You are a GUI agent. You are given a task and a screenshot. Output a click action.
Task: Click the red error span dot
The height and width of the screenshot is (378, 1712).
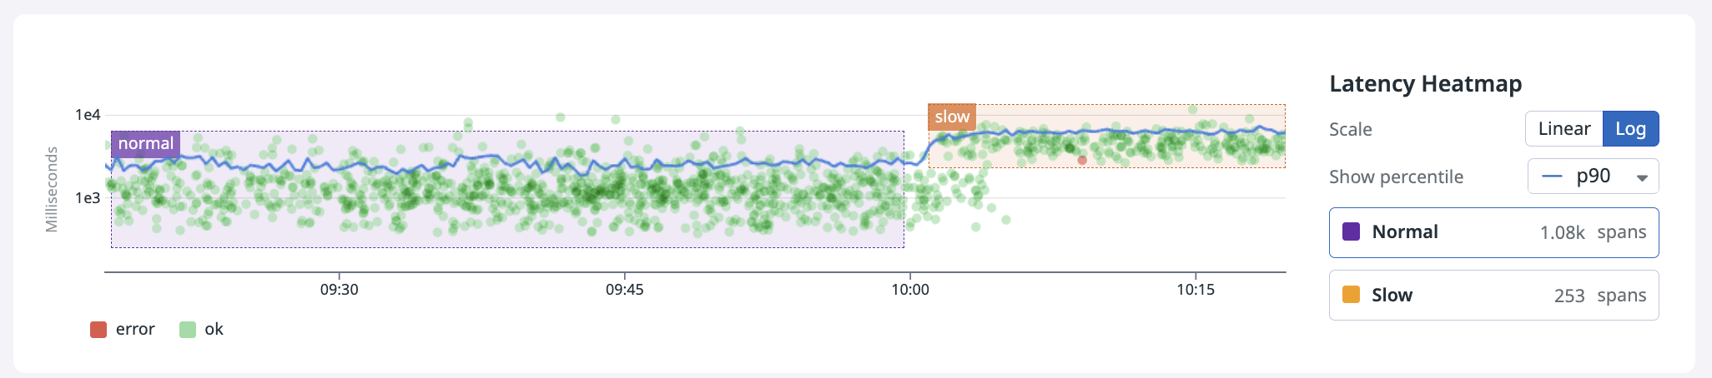point(1082,160)
